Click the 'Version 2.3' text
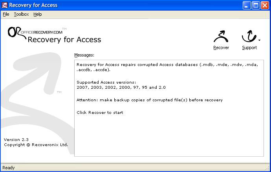This screenshot has width=271, height=172. (x=16, y=139)
